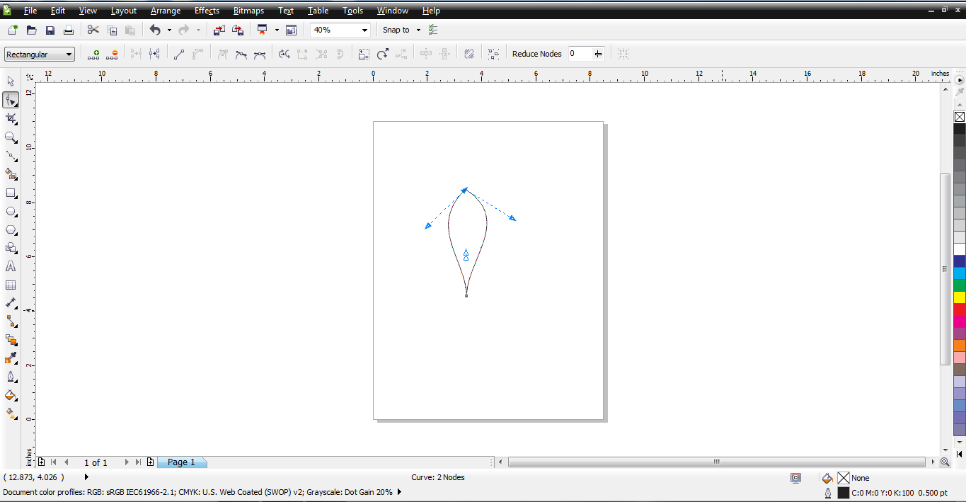Cut the selection with scissors icon
Screen dimensions: 966x502
93,30
